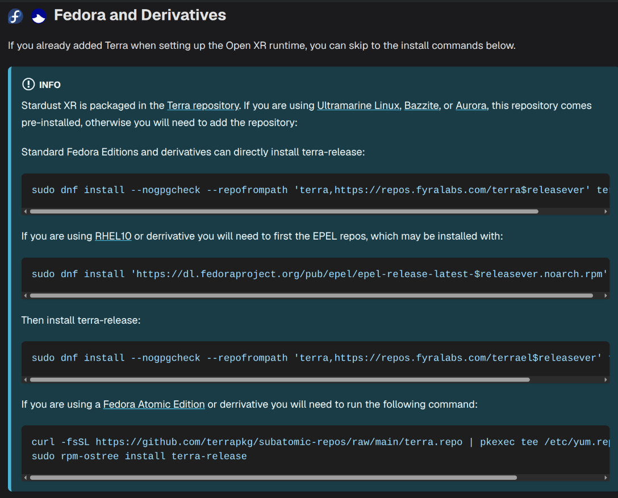Open the Fedora Atomic Edition link
Image resolution: width=618 pixels, height=498 pixels.
tap(153, 404)
